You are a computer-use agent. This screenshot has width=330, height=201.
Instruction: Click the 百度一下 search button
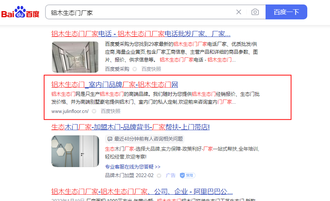click(x=286, y=12)
